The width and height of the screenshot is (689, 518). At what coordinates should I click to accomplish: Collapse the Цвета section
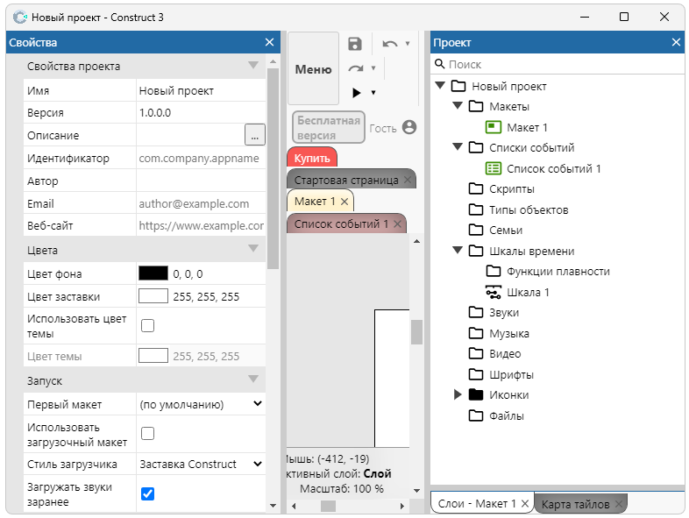[x=253, y=249]
